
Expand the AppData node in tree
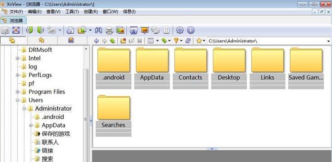(31, 125)
